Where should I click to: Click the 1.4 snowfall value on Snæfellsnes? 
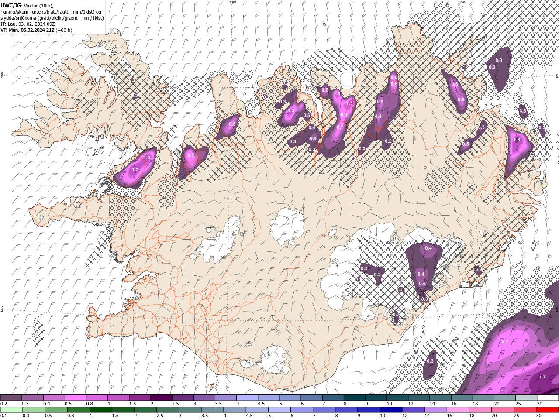(x=147, y=158)
